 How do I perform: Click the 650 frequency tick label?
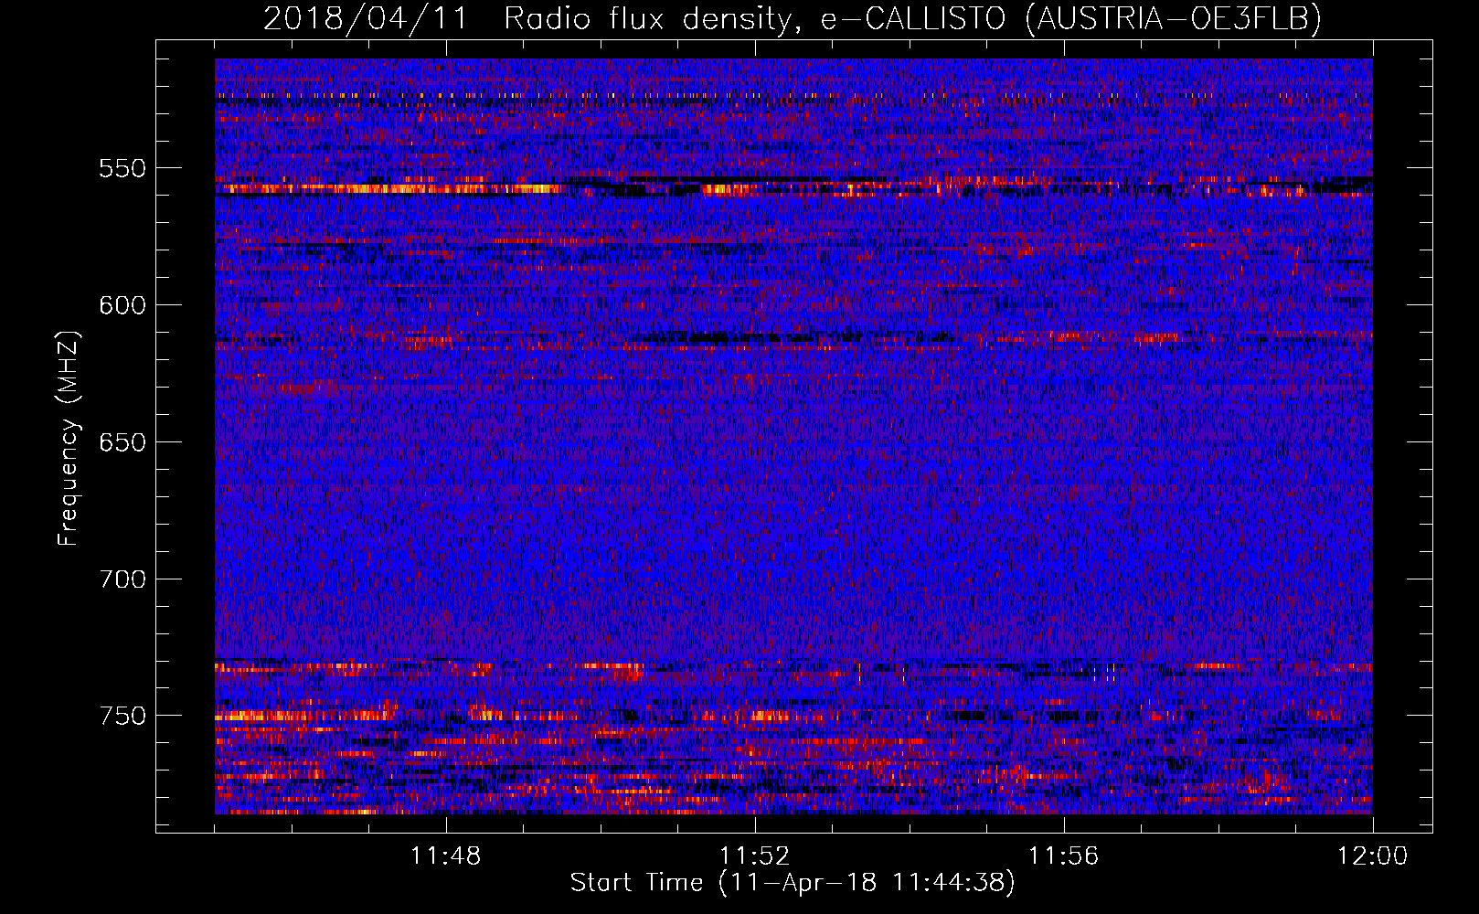coord(122,442)
